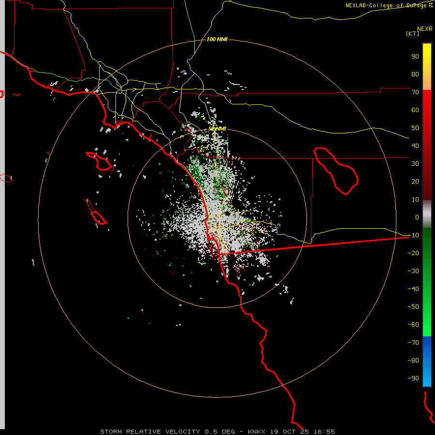Screen dimensions: 435x435
Task: Click STORM RELATIVE VELOCITY product title
Action: pos(150,432)
